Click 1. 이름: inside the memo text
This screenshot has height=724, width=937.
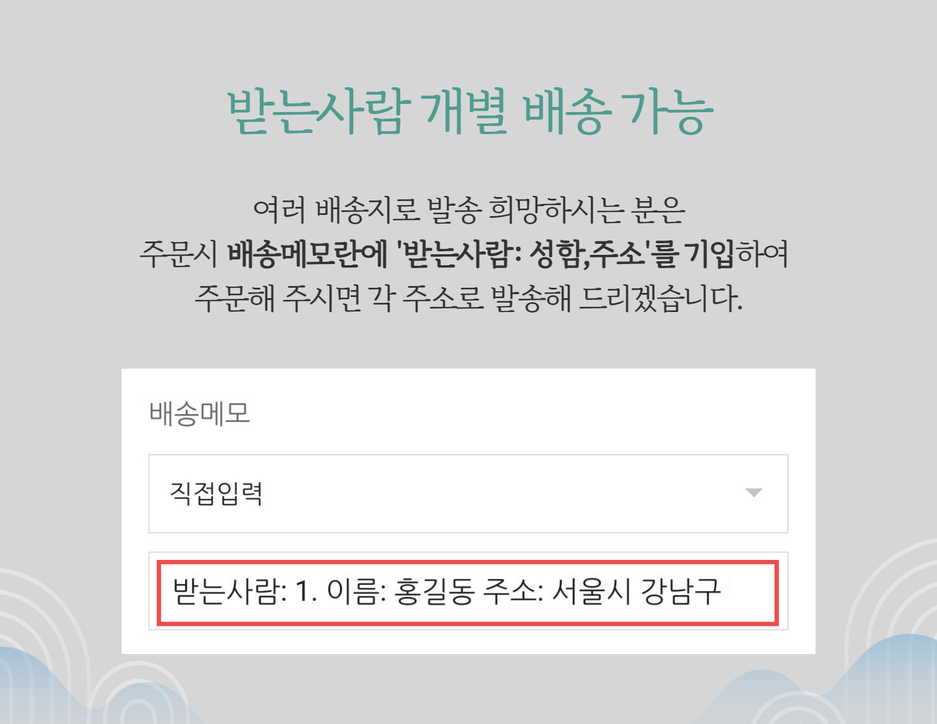(341, 592)
